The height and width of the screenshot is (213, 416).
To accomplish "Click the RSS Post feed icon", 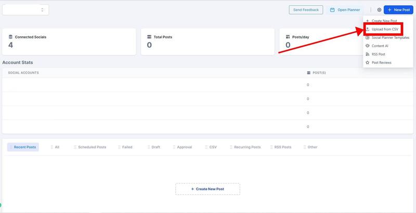I will point(368,54).
